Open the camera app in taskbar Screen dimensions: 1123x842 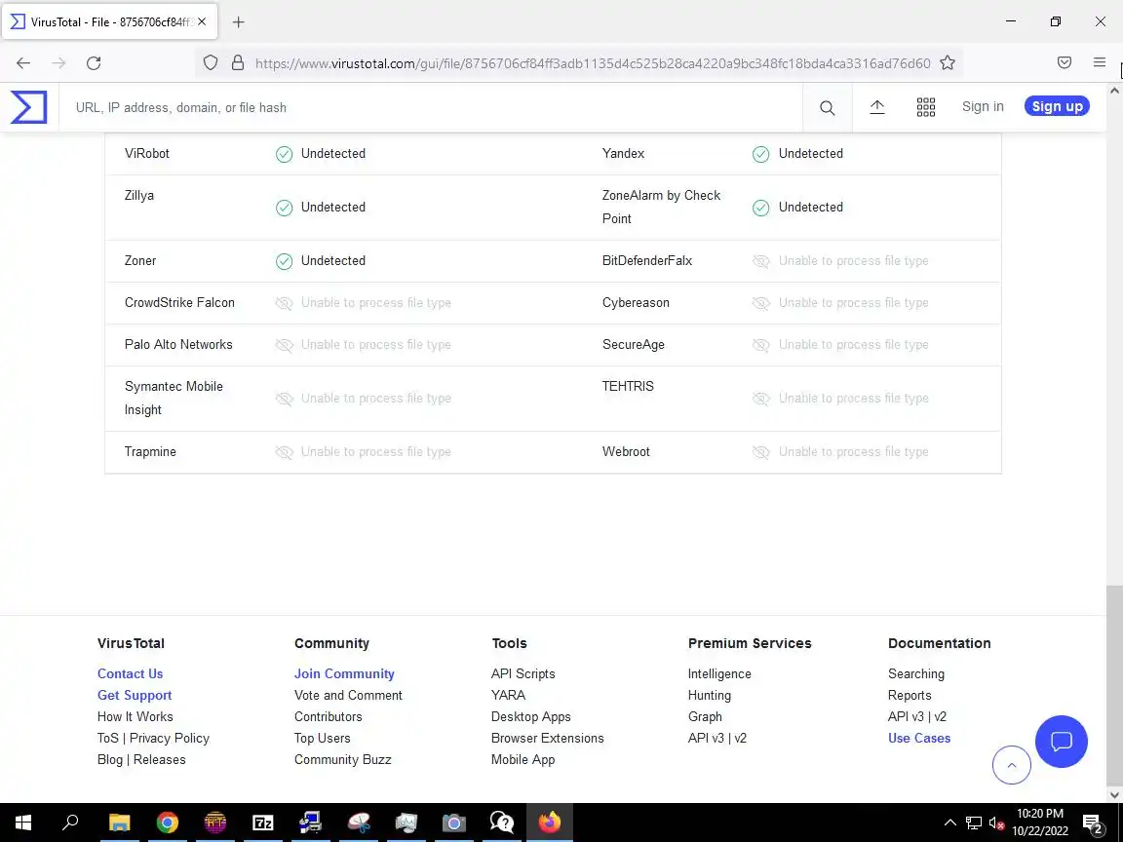coord(454,823)
